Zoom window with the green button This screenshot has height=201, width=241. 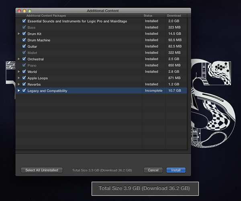[30, 11]
